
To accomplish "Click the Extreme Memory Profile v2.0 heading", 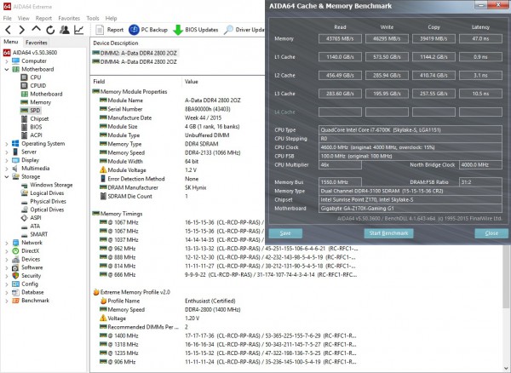I will coord(132,292).
